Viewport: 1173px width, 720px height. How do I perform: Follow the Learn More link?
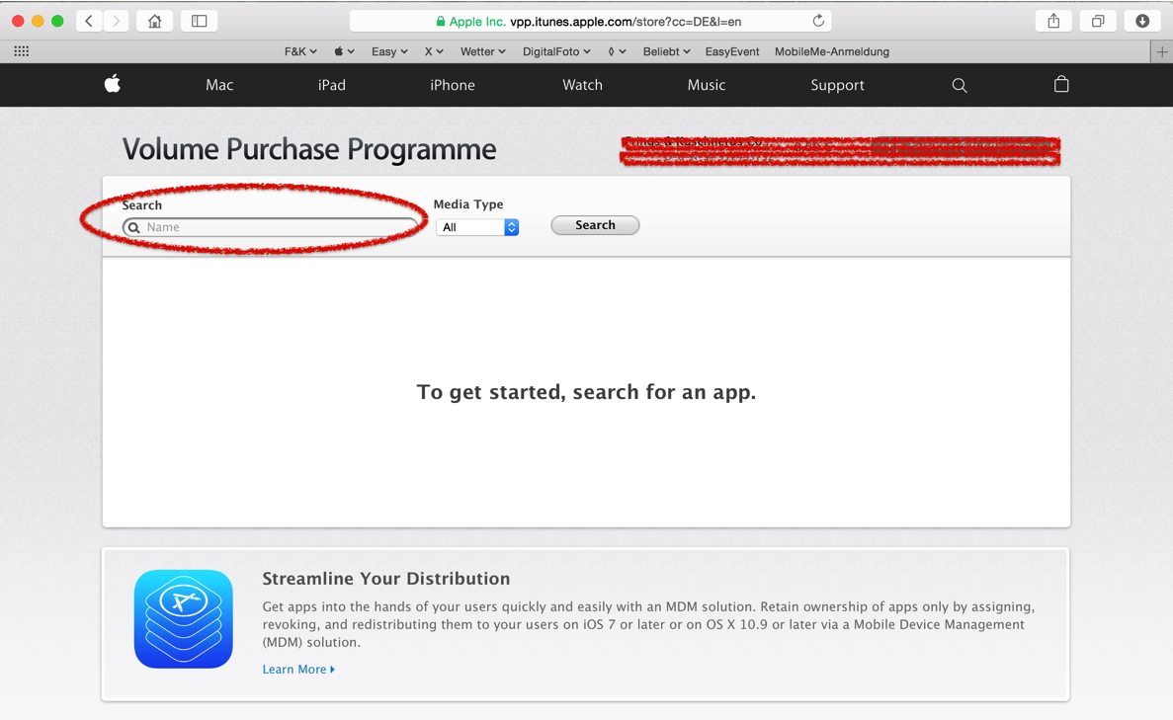298,670
